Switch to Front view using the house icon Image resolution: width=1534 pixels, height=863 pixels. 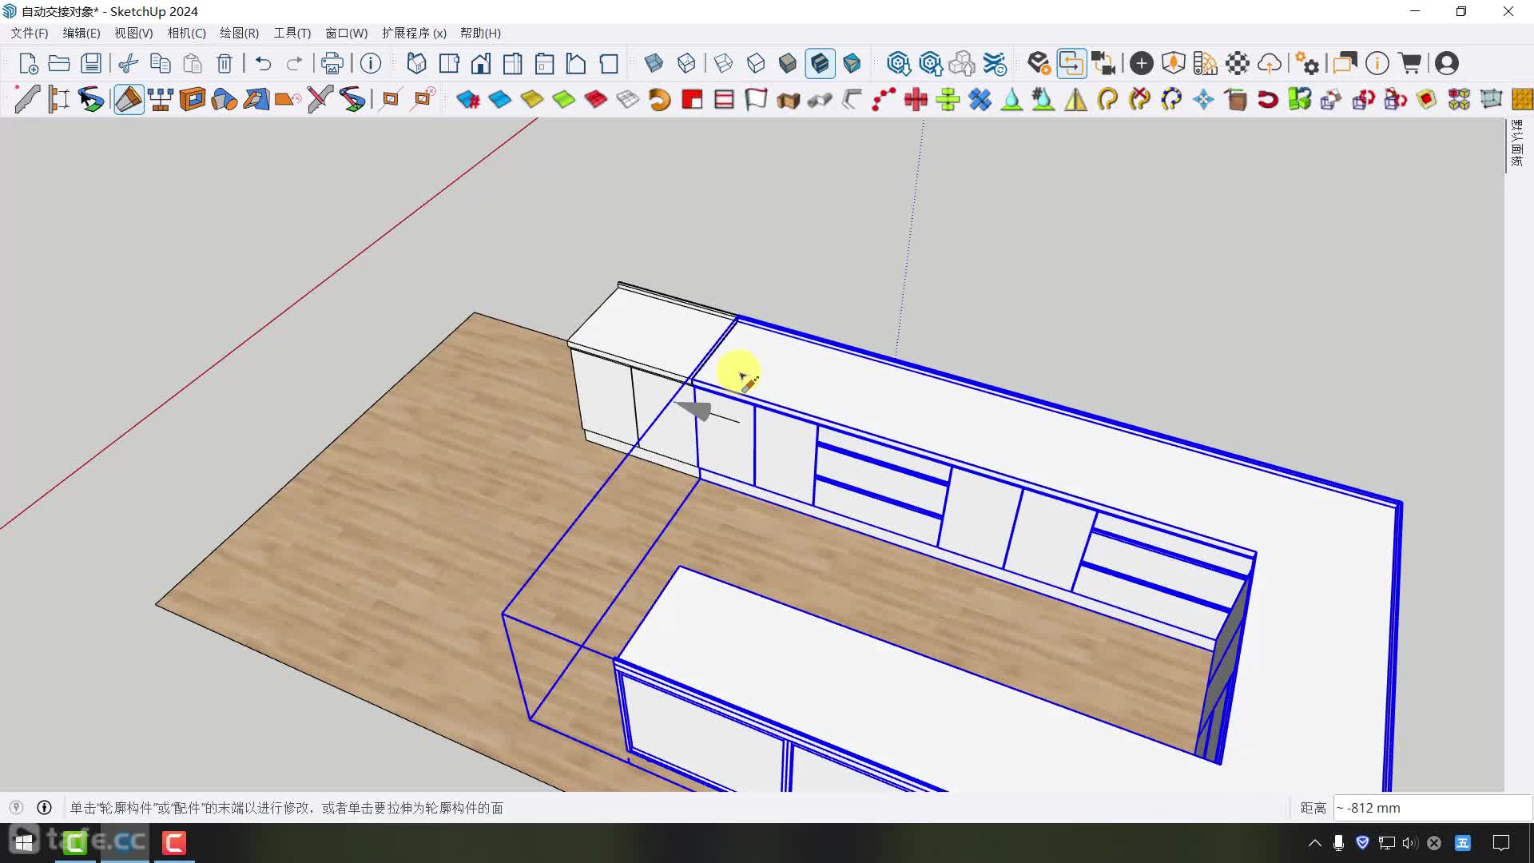click(481, 63)
